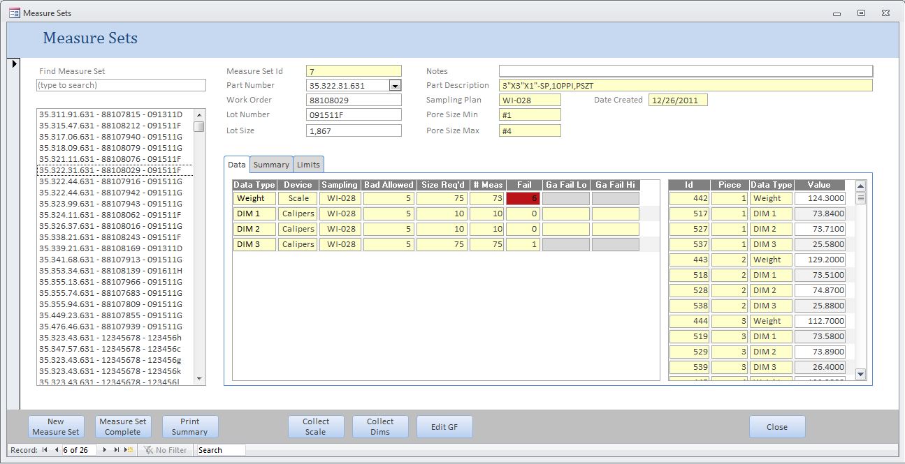The image size is (905, 464).
Task: Click value cell 26.4000
Action: (x=820, y=367)
